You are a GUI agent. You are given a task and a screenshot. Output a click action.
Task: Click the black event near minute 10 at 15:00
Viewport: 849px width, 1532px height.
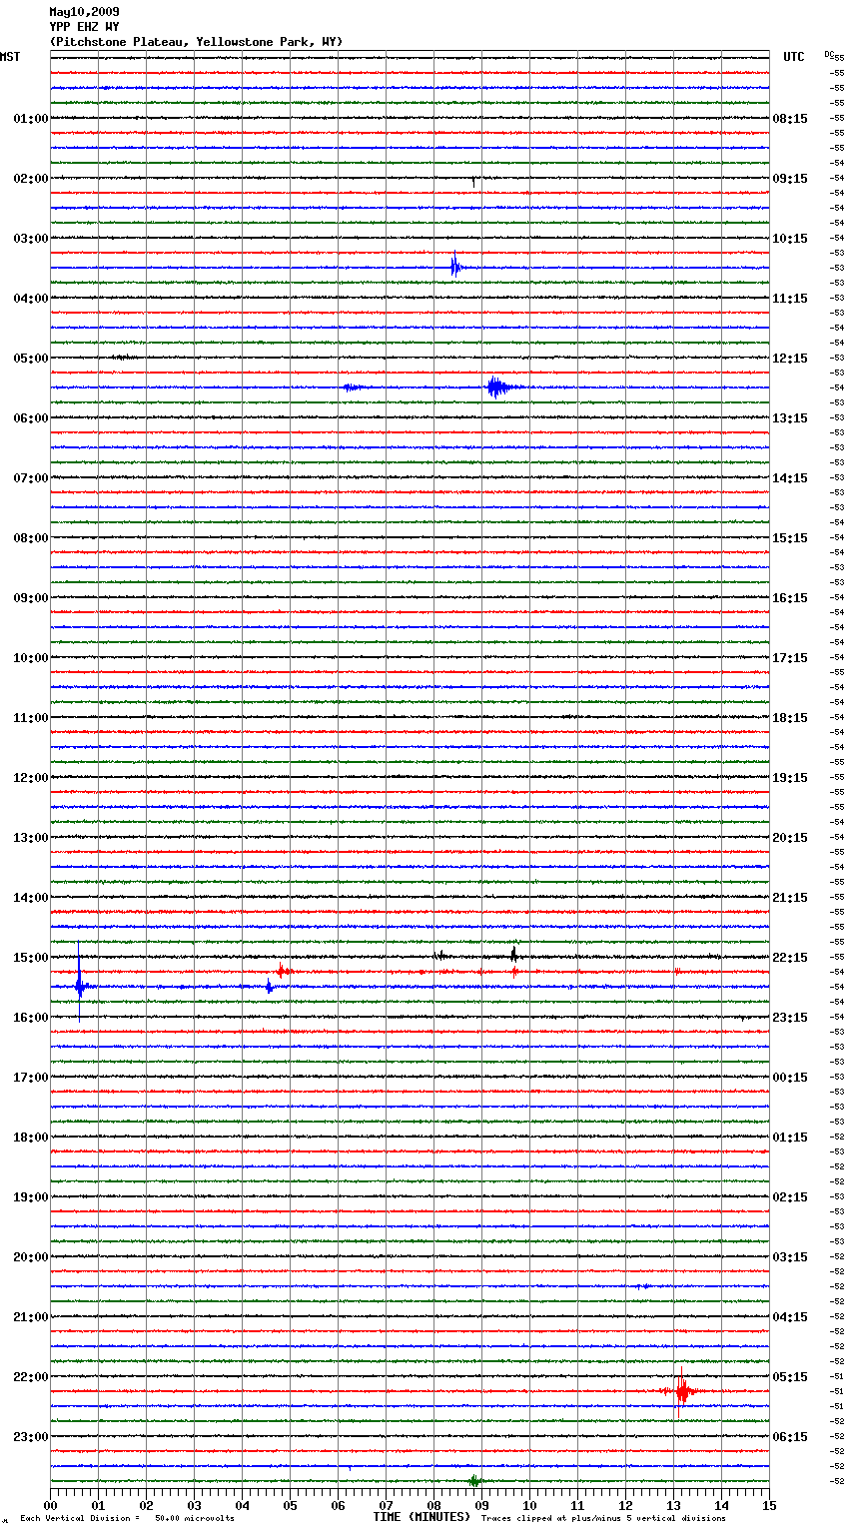point(513,954)
